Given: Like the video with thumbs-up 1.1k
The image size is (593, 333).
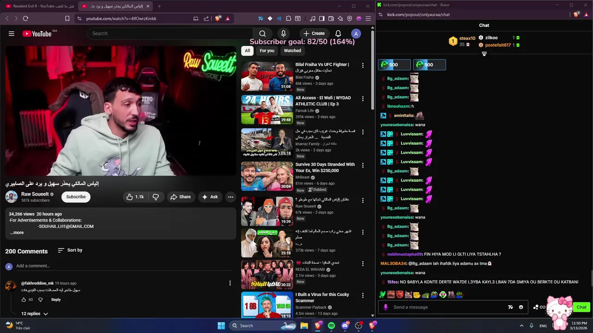Looking at the screenshot, I should click(x=135, y=197).
